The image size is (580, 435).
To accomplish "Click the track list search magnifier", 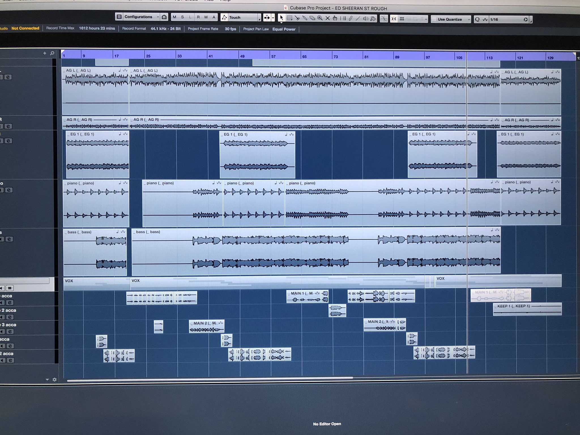I will [x=52, y=53].
